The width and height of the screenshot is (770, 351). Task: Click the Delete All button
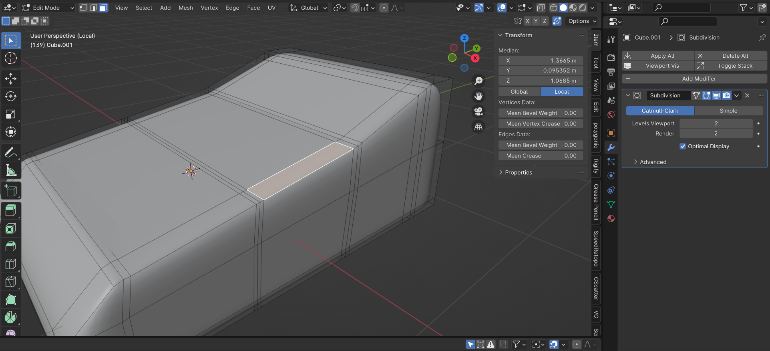click(x=731, y=56)
